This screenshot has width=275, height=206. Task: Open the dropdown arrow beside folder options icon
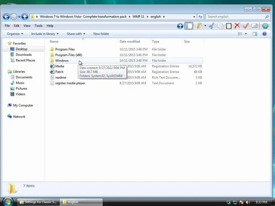205,26
